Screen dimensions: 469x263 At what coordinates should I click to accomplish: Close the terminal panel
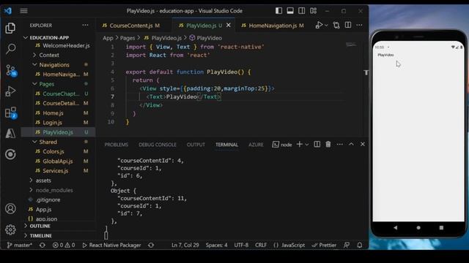pyautogui.click(x=363, y=145)
